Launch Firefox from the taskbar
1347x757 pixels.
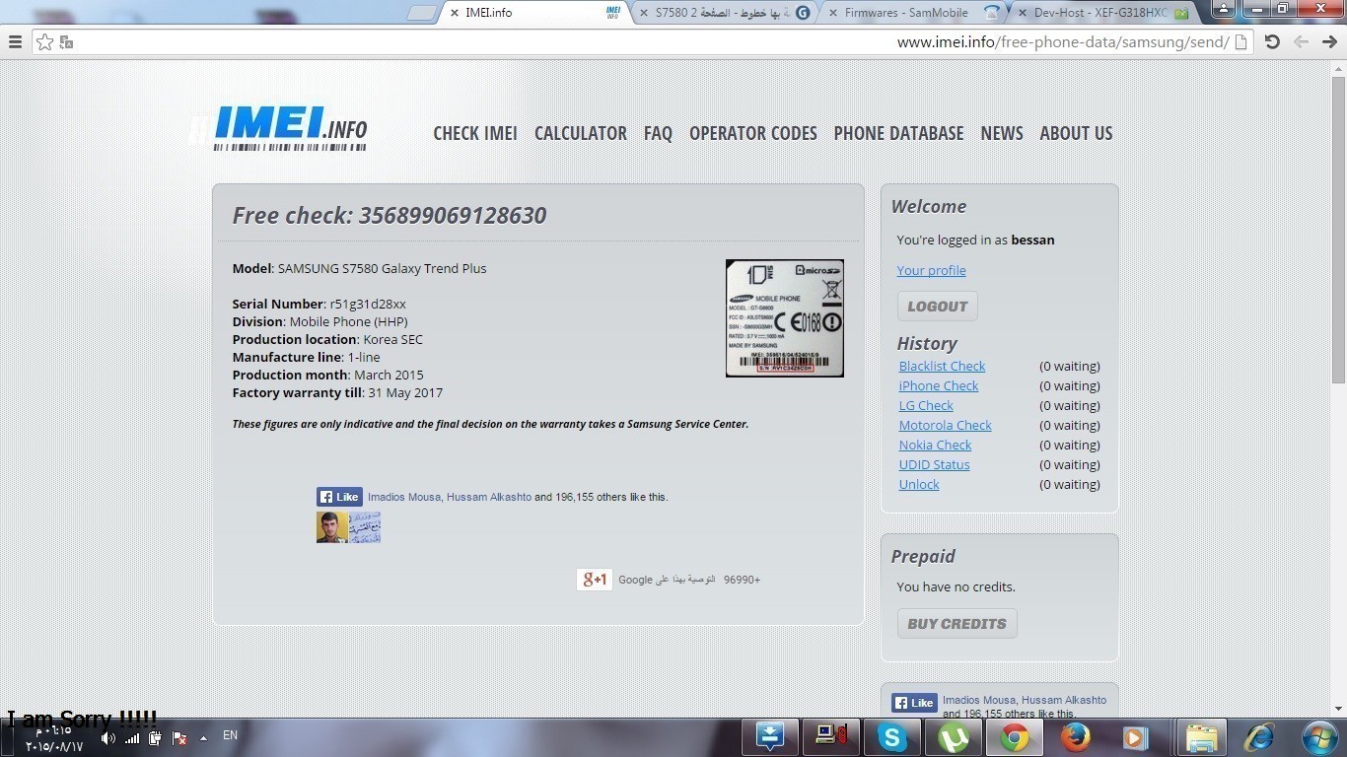1076,736
